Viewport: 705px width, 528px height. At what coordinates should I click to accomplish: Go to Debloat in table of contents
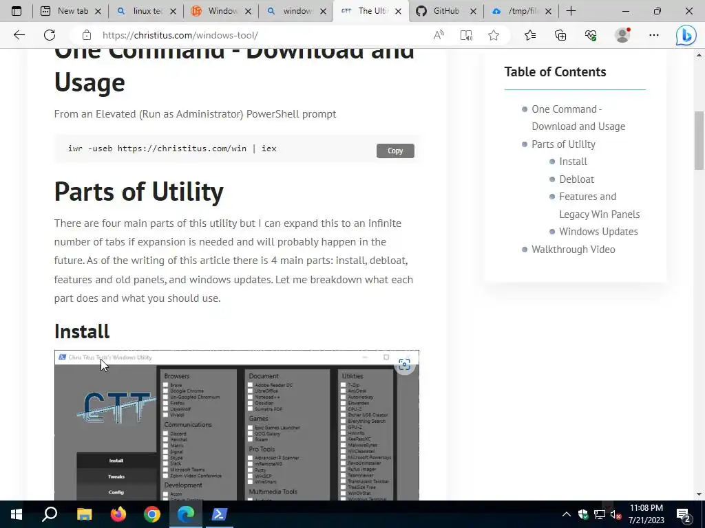pos(576,179)
